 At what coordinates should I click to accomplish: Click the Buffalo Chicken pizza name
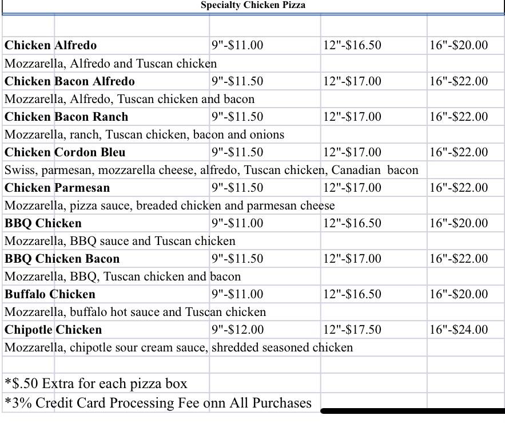pos(50,294)
